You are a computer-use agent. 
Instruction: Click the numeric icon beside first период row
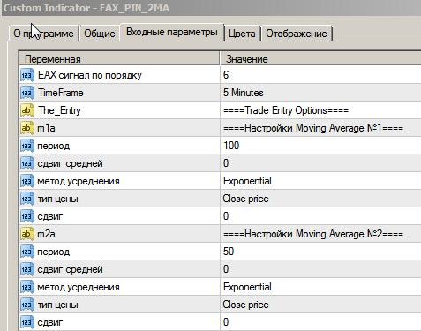pos(27,146)
